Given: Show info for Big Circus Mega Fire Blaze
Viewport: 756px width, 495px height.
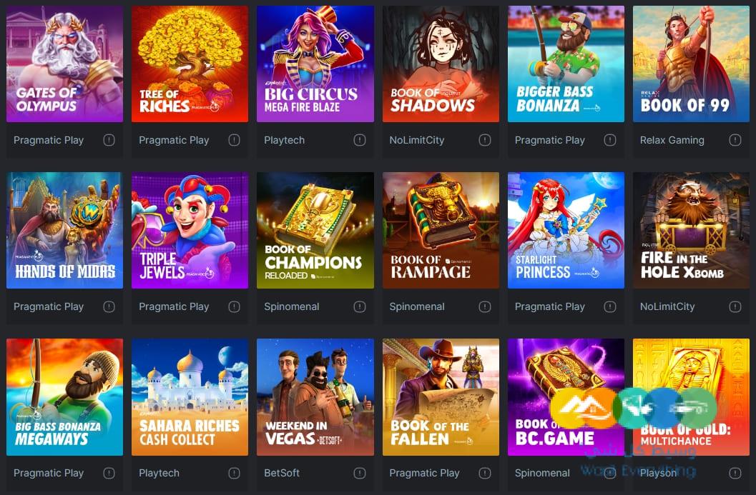Looking at the screenshot, I should [x=360, y=140].
